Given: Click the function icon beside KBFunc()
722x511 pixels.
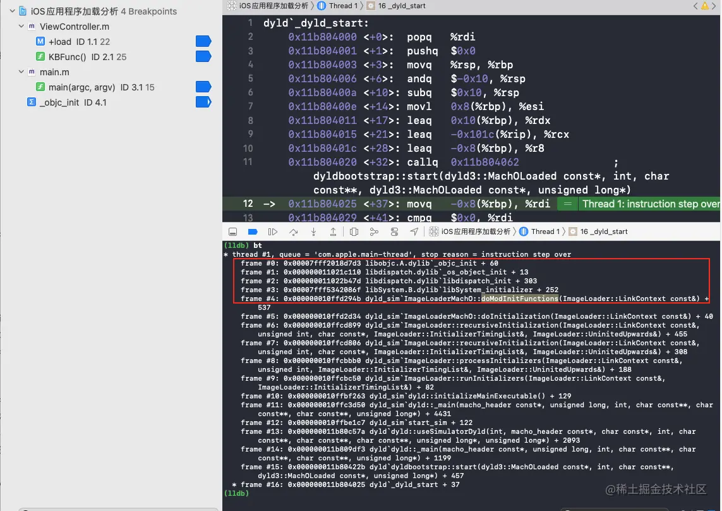Looking at the screenshot, I should [40, 57].
